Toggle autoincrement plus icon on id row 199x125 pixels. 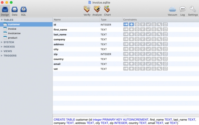click(131, 24)
